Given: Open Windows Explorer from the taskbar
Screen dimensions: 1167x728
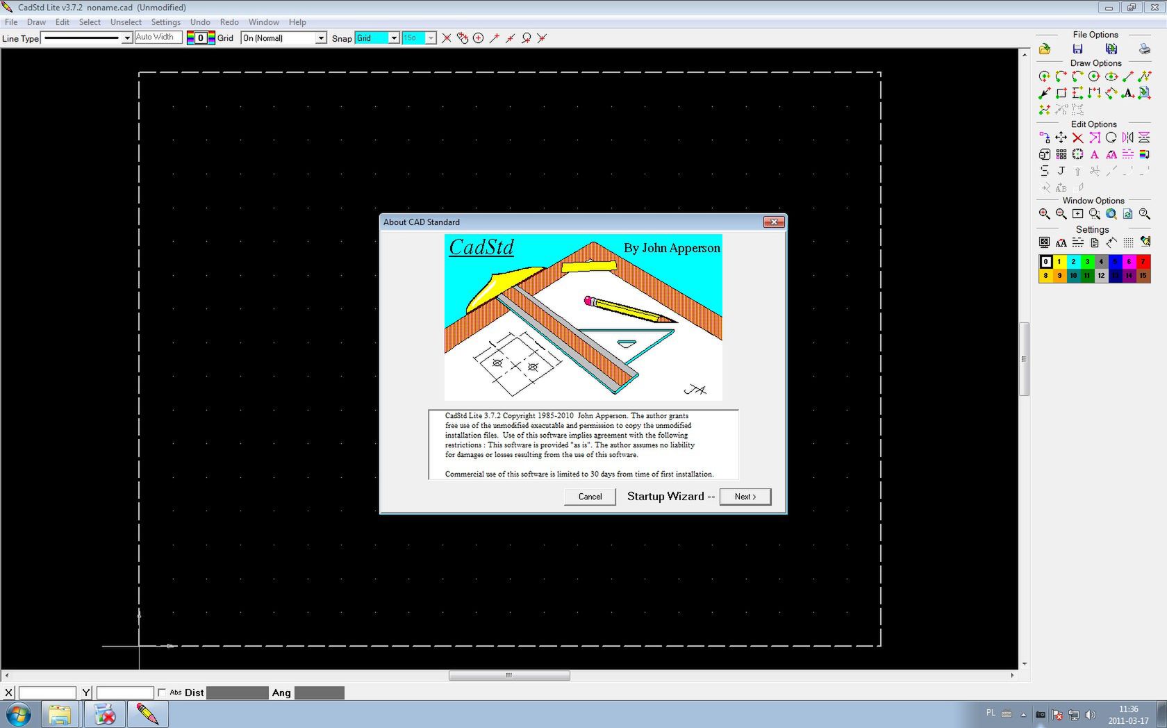Looking at the screenshot, I should pos(60,714).
